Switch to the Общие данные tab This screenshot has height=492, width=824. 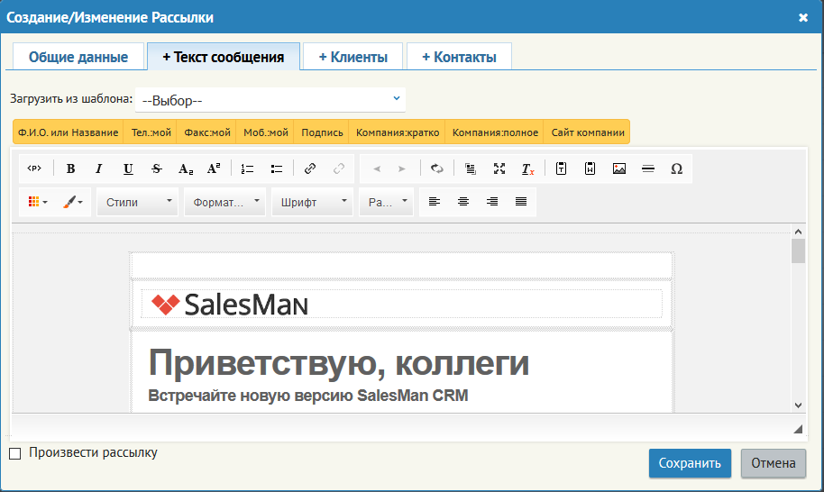pyautogui.click(x=78, y=57)
